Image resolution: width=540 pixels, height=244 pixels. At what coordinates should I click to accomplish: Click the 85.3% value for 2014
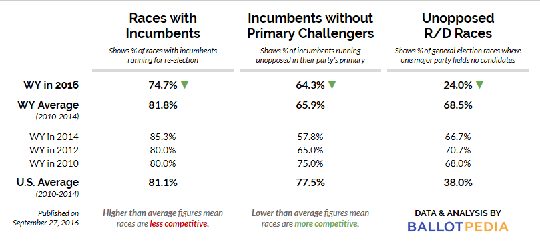click(x=163, y=137)
